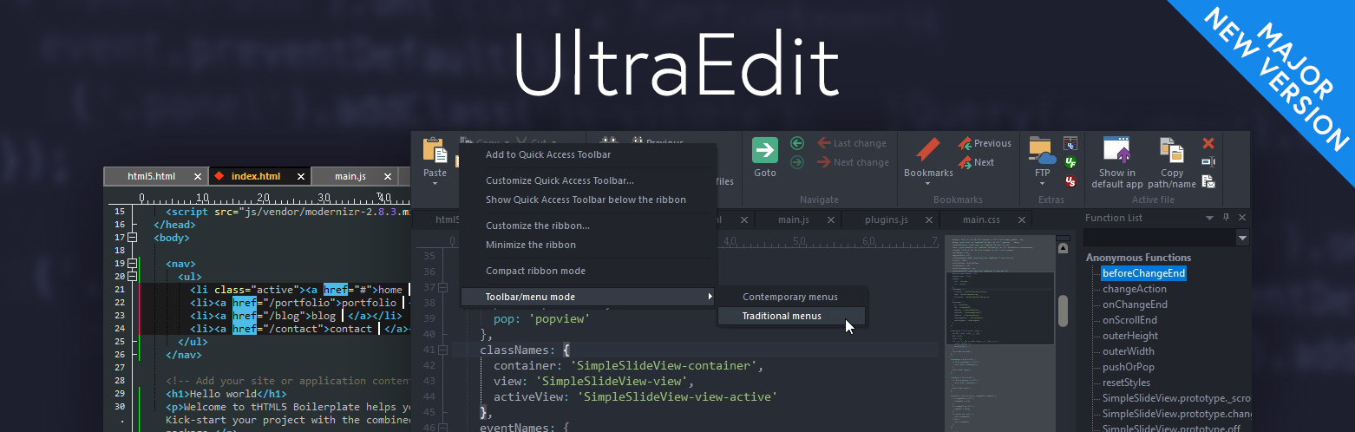Viewport: 1355px width, 432px height.
Task: Click the green Goto arrow icon
Action: pos(764,150)
